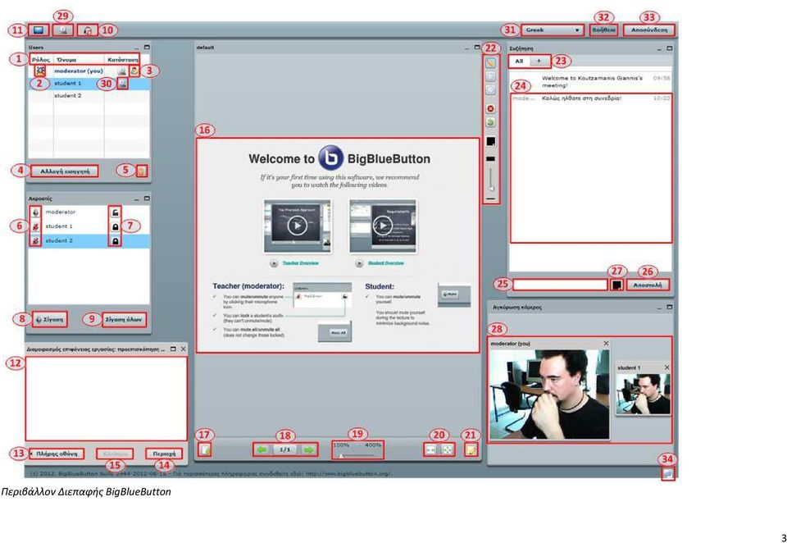Click layout reset icon in bottom-right corner
The width and height of the screenshot is (787, 543).
(x=667, y=473)
